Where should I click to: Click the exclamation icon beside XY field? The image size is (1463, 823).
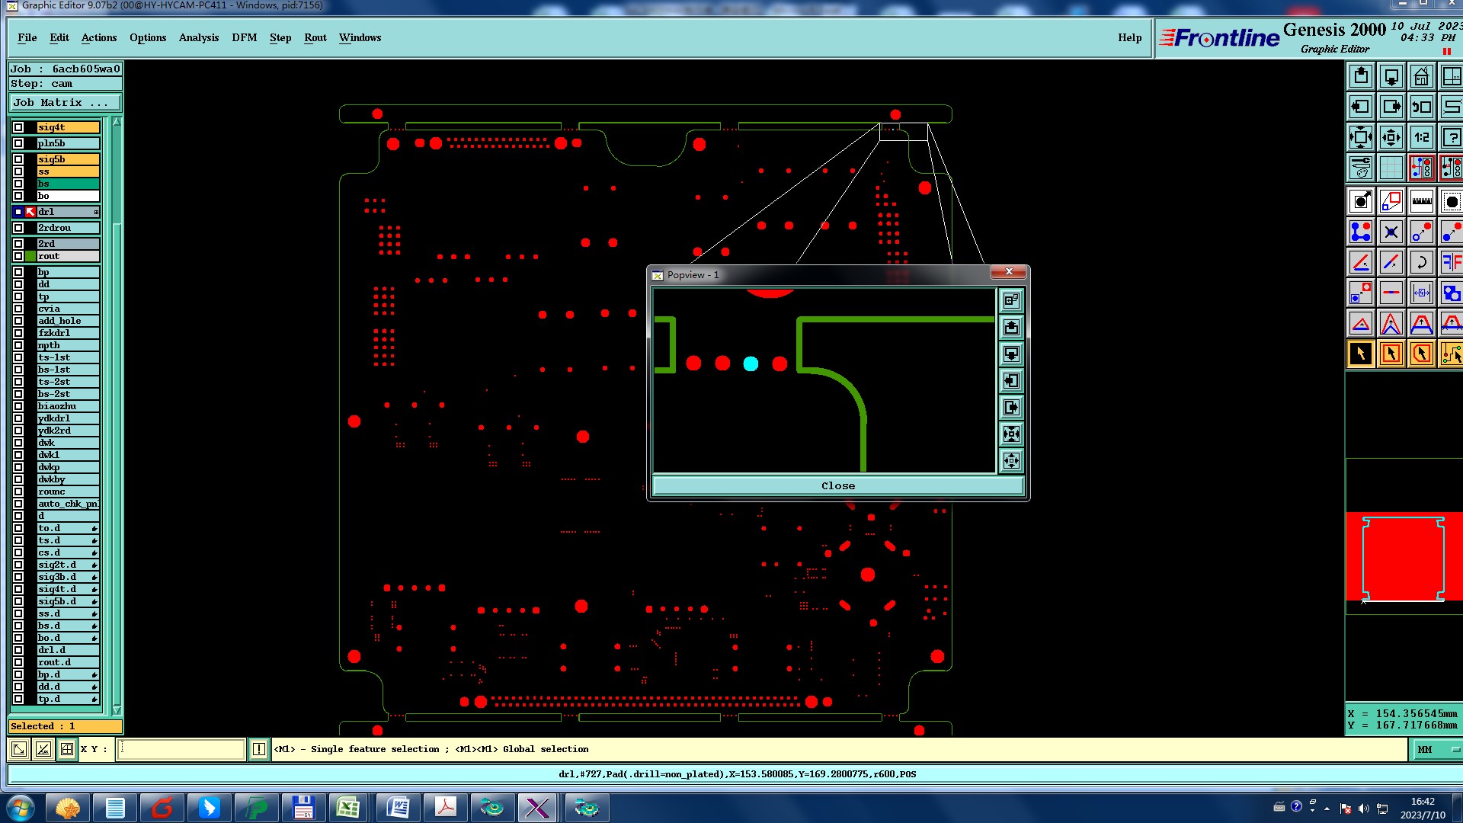coord(259,749)
